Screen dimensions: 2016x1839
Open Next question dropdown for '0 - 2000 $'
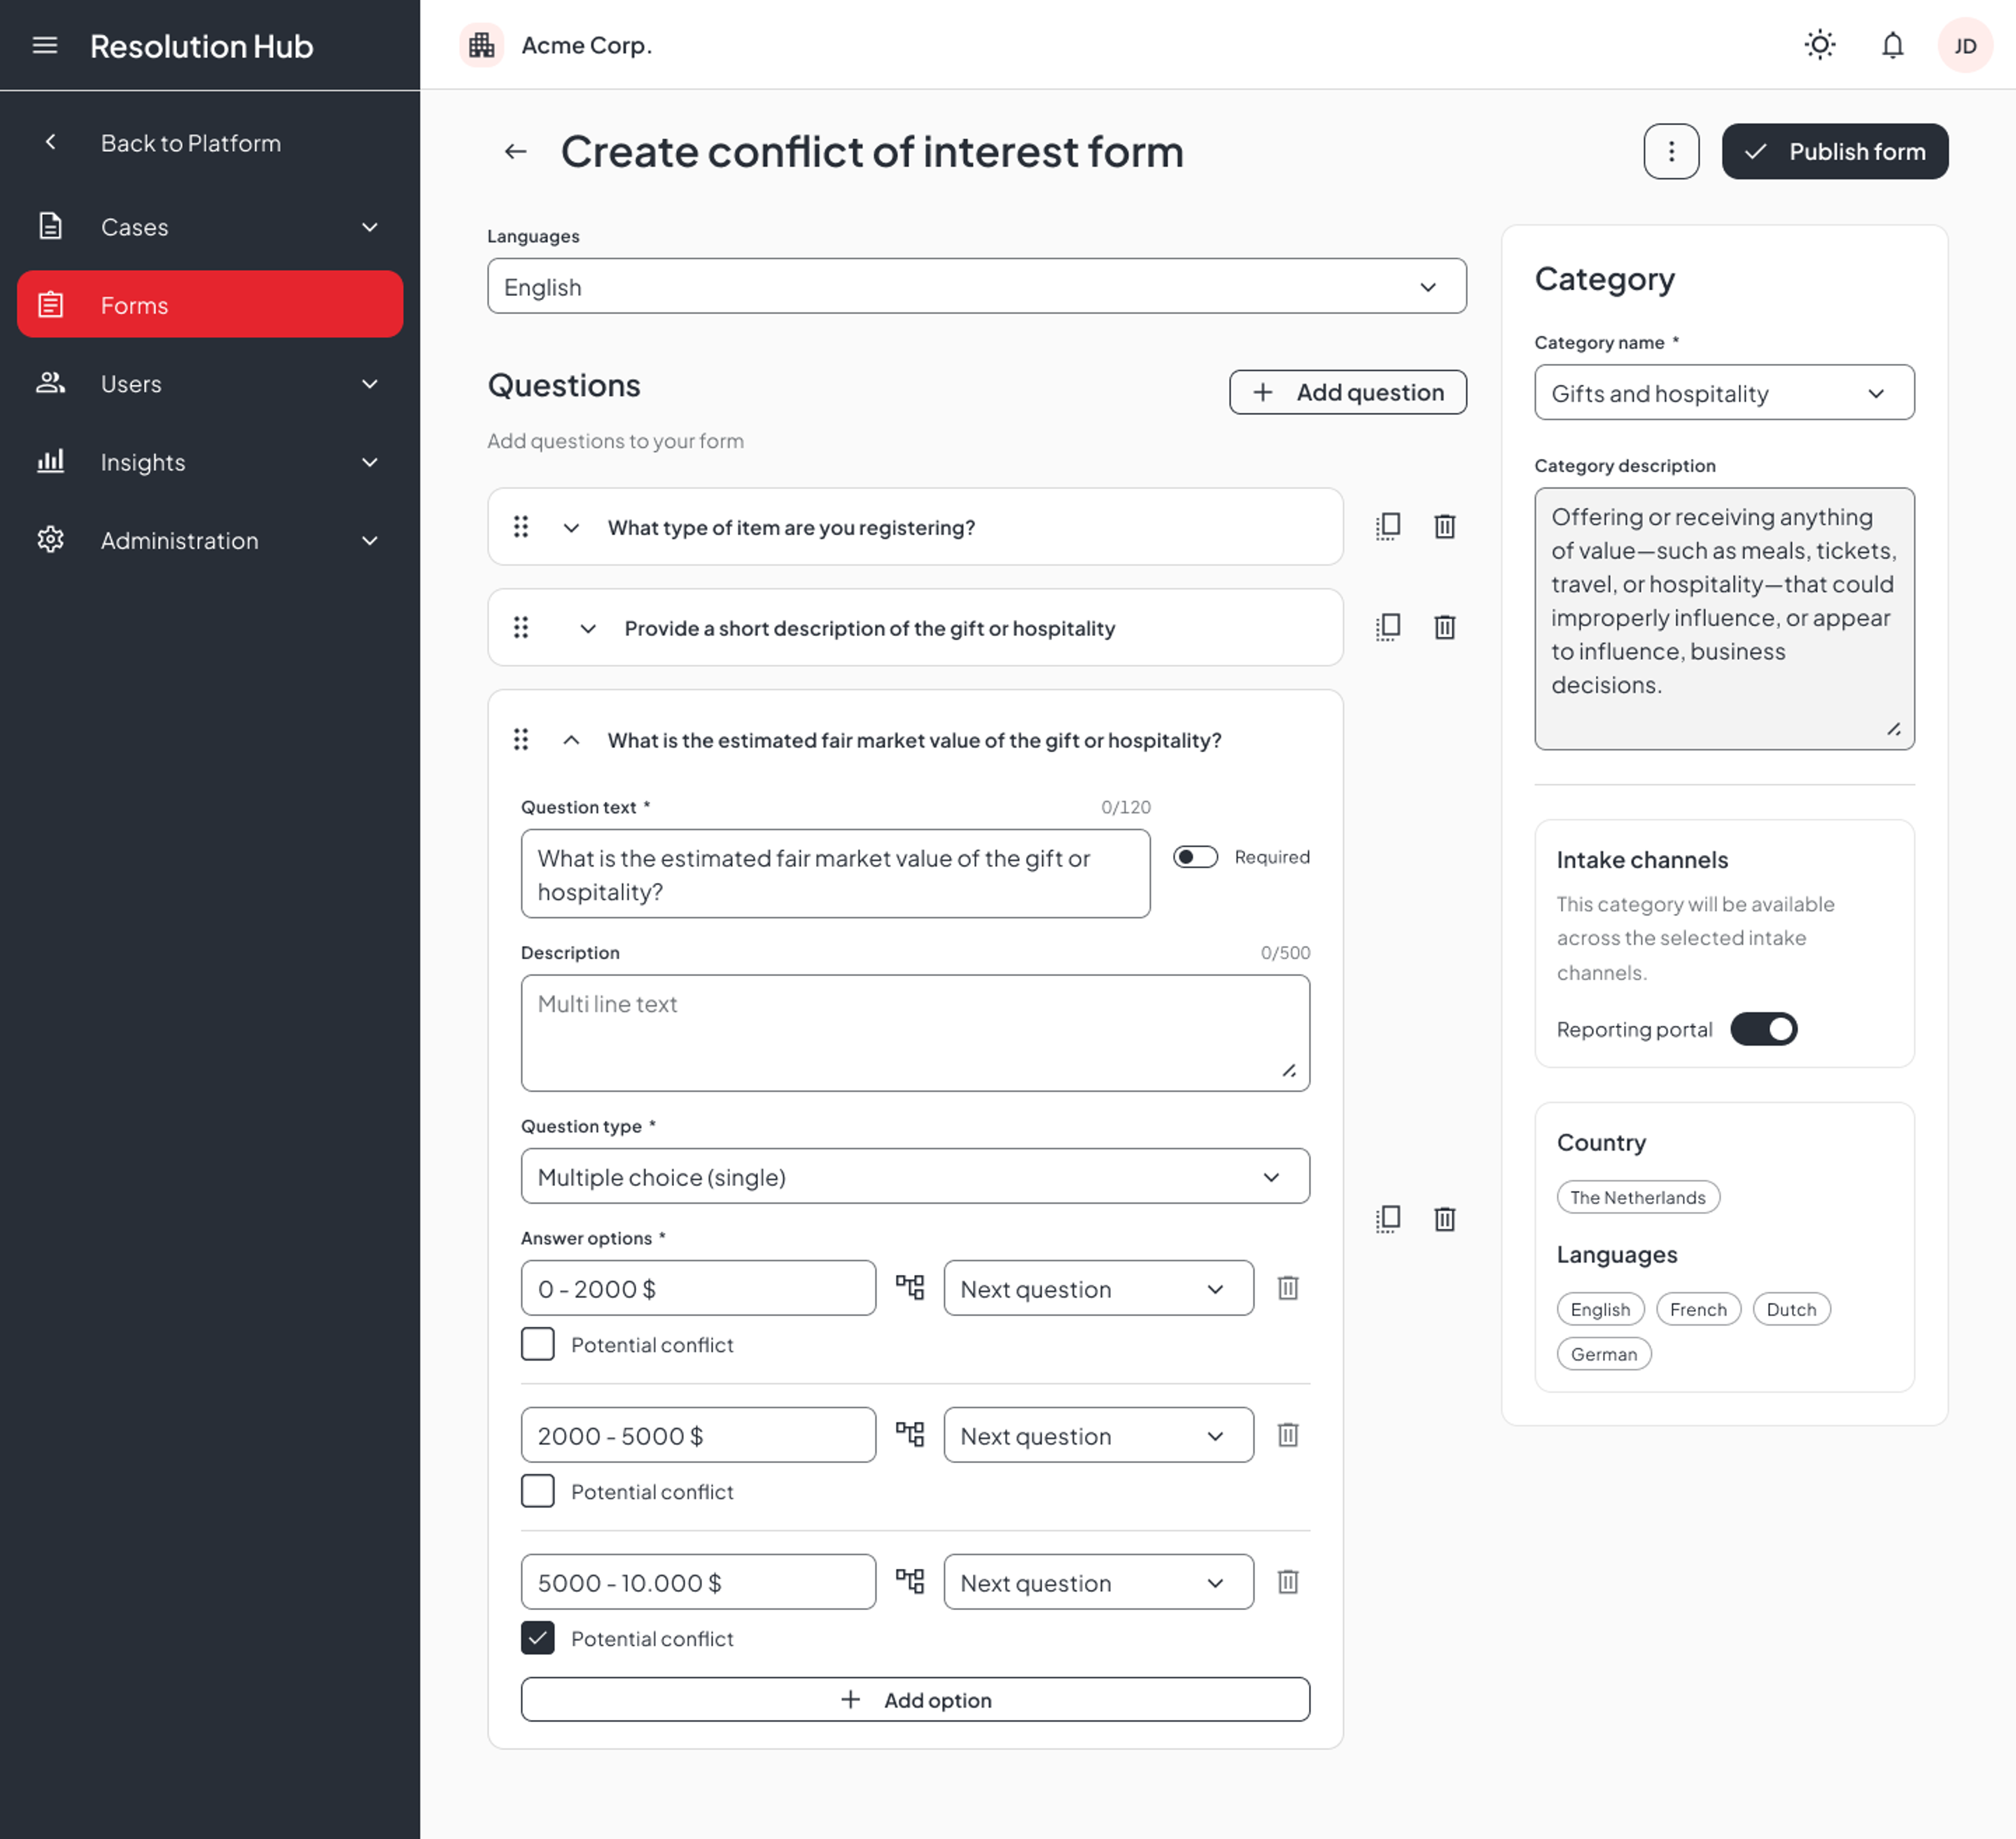click(x=1098, y=1288)
